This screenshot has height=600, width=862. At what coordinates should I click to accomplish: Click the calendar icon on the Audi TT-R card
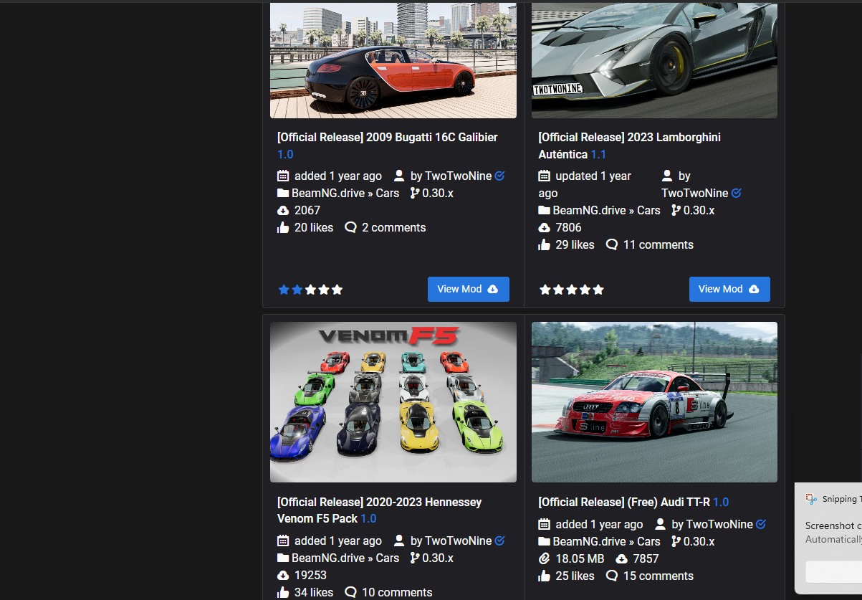click(x=545, y=524)
